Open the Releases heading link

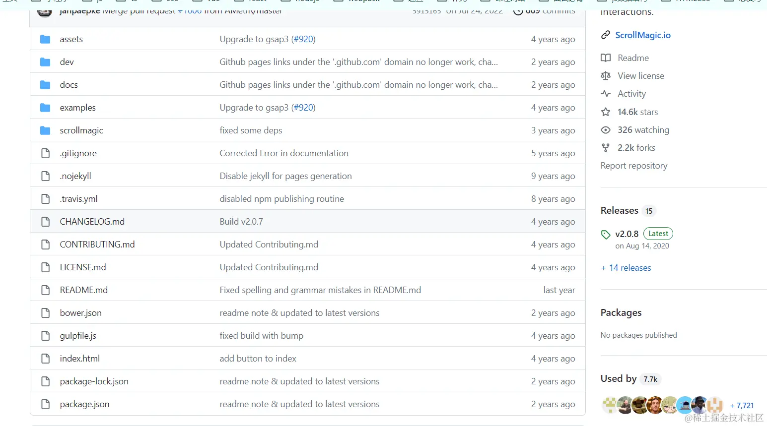pyautogui.click(x=620, y=211)
